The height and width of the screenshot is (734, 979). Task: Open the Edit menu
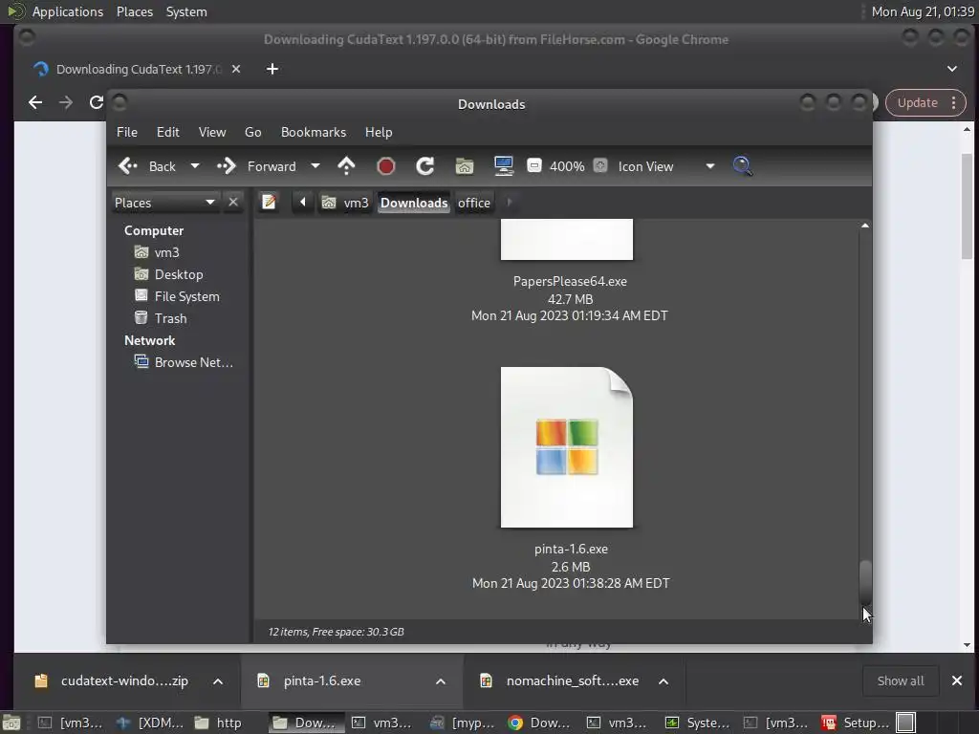(168, 132)
